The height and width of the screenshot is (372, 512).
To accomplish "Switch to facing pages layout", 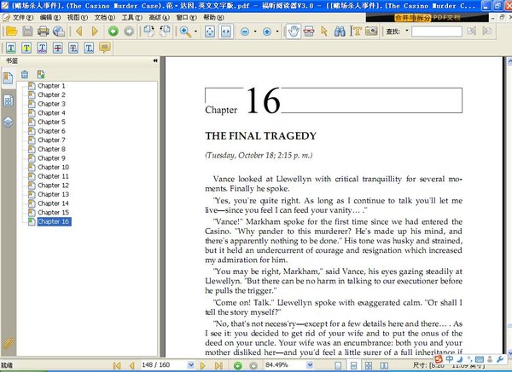I will [384, 365].
